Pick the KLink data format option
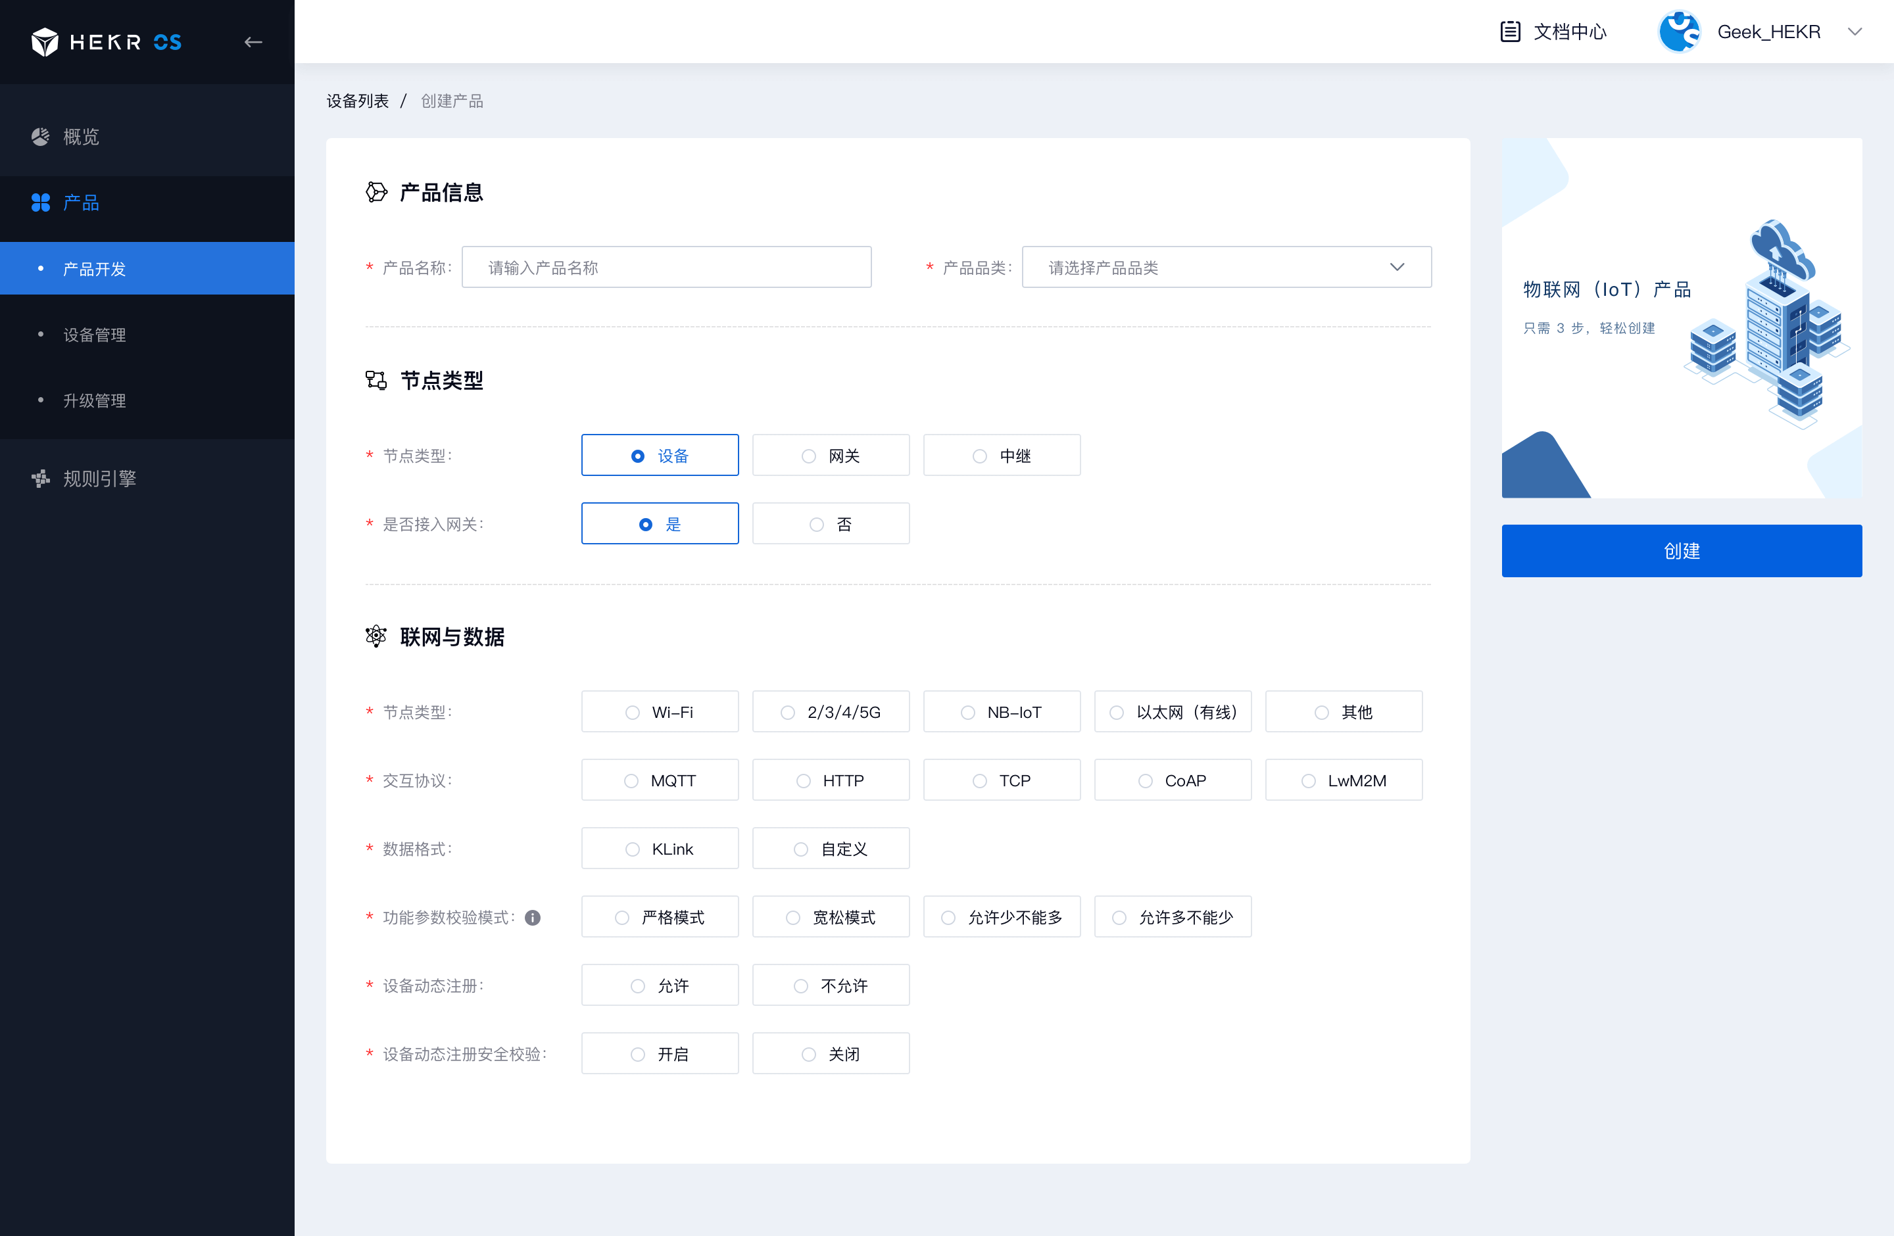Viewport: 1894px width, 1236px height. point(659,849)
